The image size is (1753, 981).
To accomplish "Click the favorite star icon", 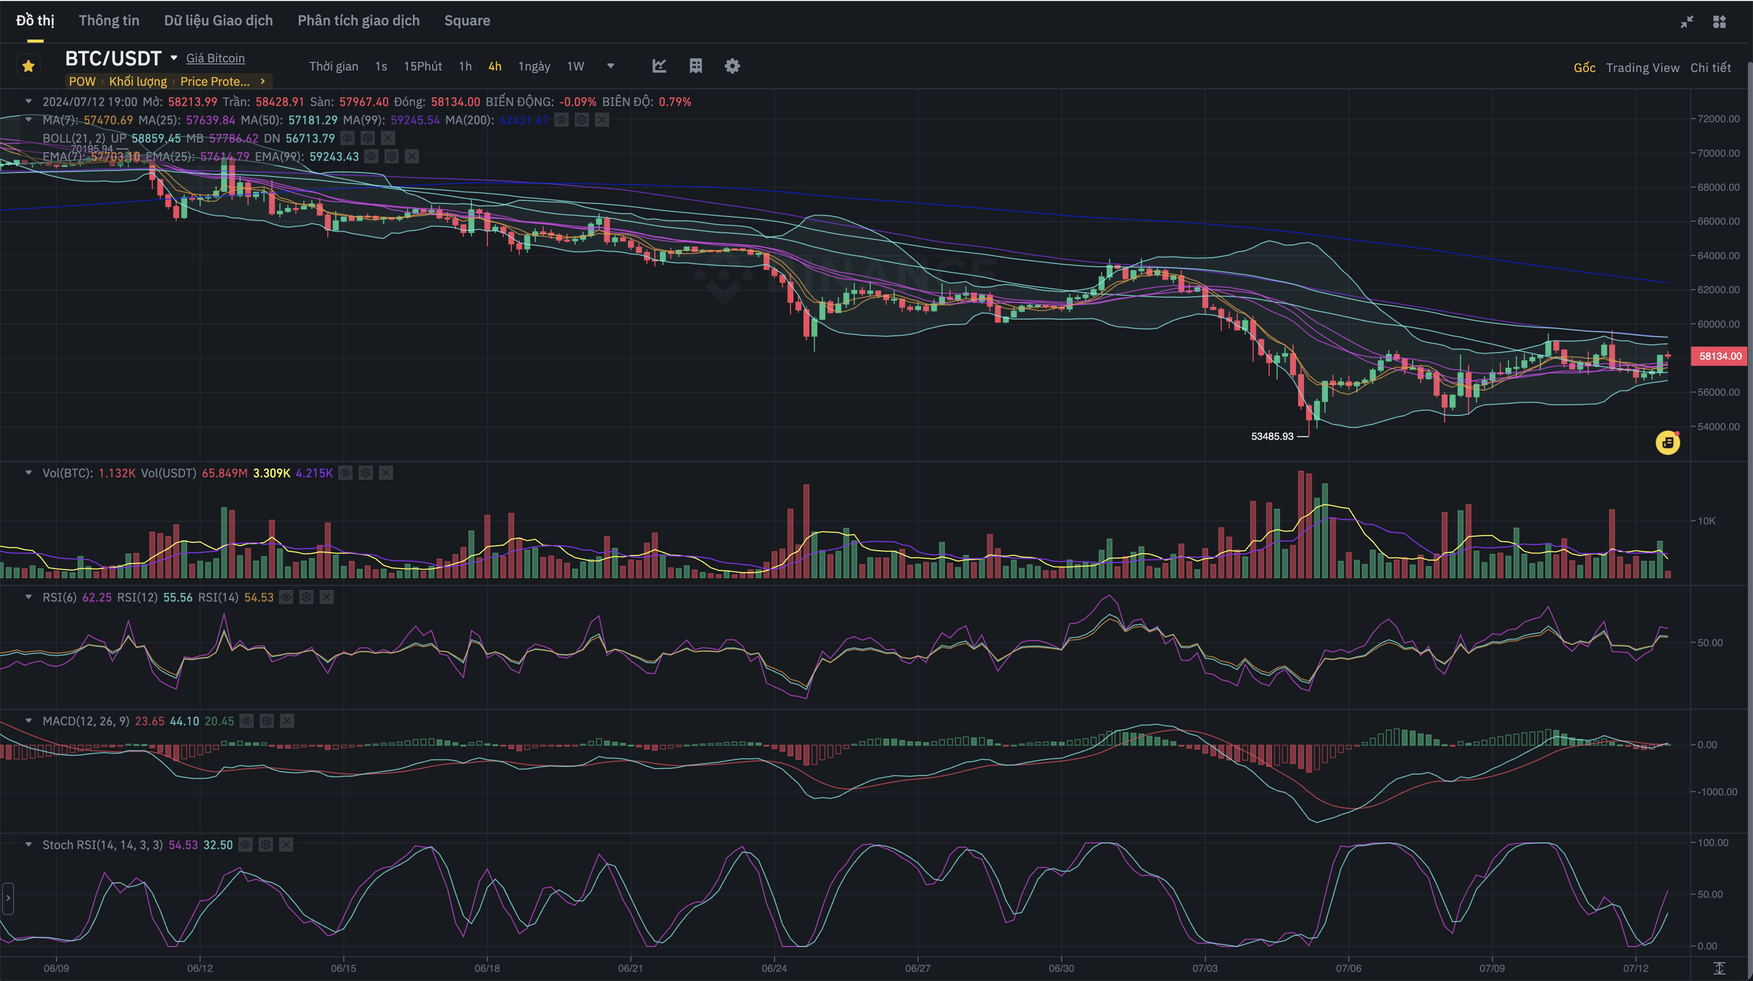I will (28, 66).
